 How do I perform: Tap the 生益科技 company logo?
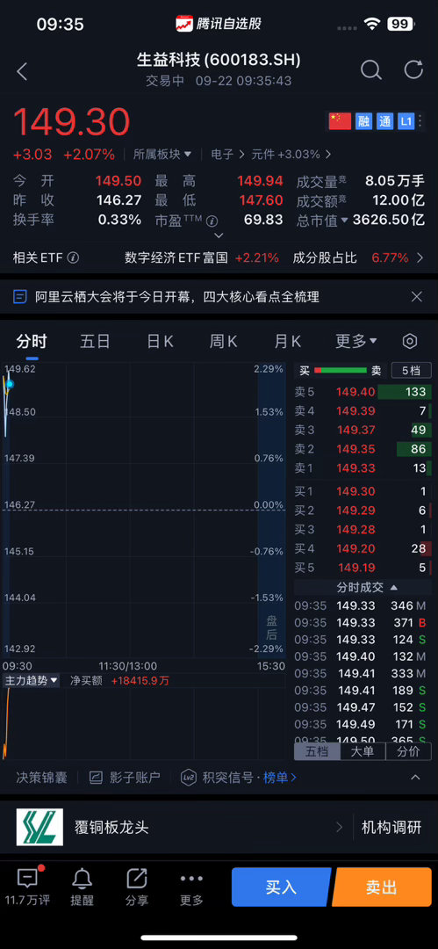tap(39, 828)
